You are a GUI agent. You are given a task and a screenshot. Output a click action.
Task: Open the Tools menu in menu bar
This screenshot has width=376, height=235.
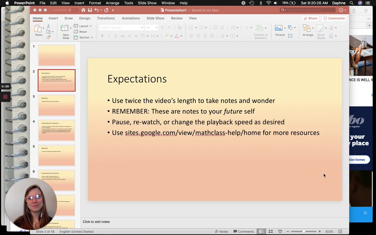click(129, 3)
